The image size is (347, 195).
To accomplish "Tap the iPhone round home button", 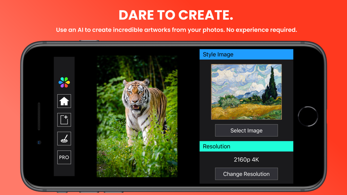I will [x=308, y=116].
